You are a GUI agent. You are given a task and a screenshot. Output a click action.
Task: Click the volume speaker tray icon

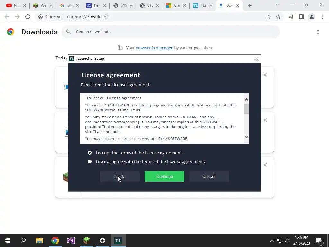click(287, 241)
